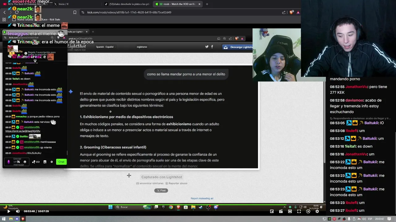396x222 pixels.
Task: Click the weather widget Despejado
Action: tap(11, 207)
